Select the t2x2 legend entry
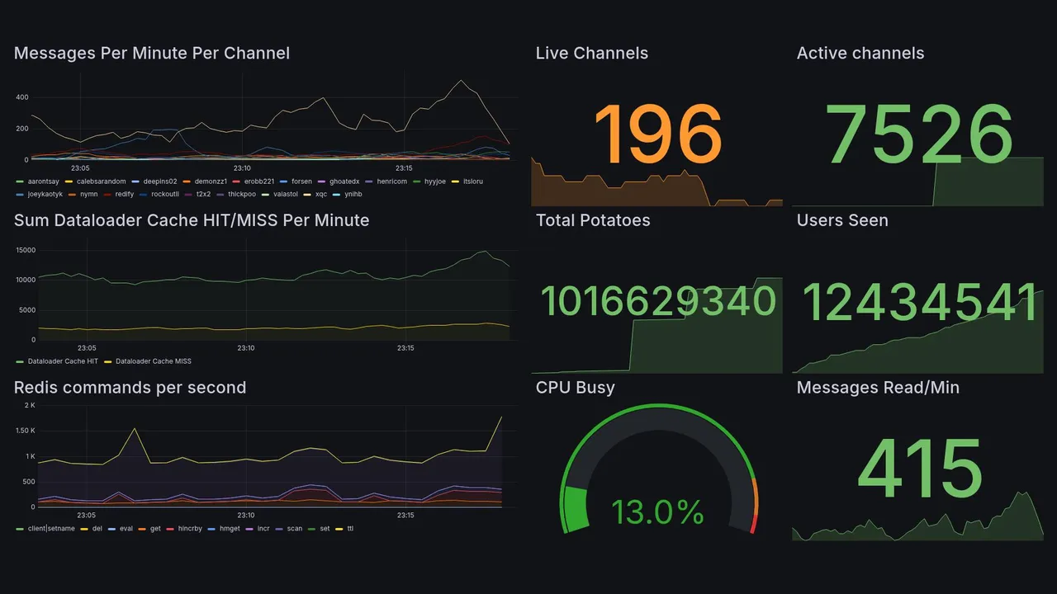Image resolution: width=1057 pixels, height=594 pixels. (203, 194)
